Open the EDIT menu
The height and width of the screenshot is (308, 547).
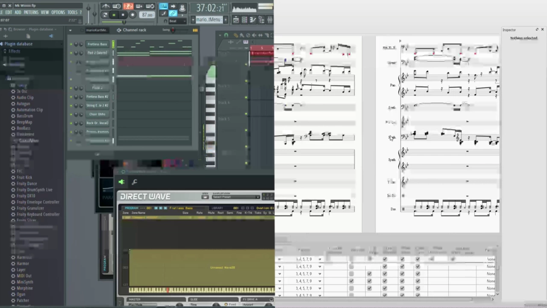9,12
